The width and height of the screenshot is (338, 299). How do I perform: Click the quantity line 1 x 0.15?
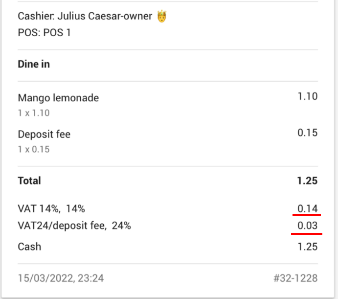point(34,149)
